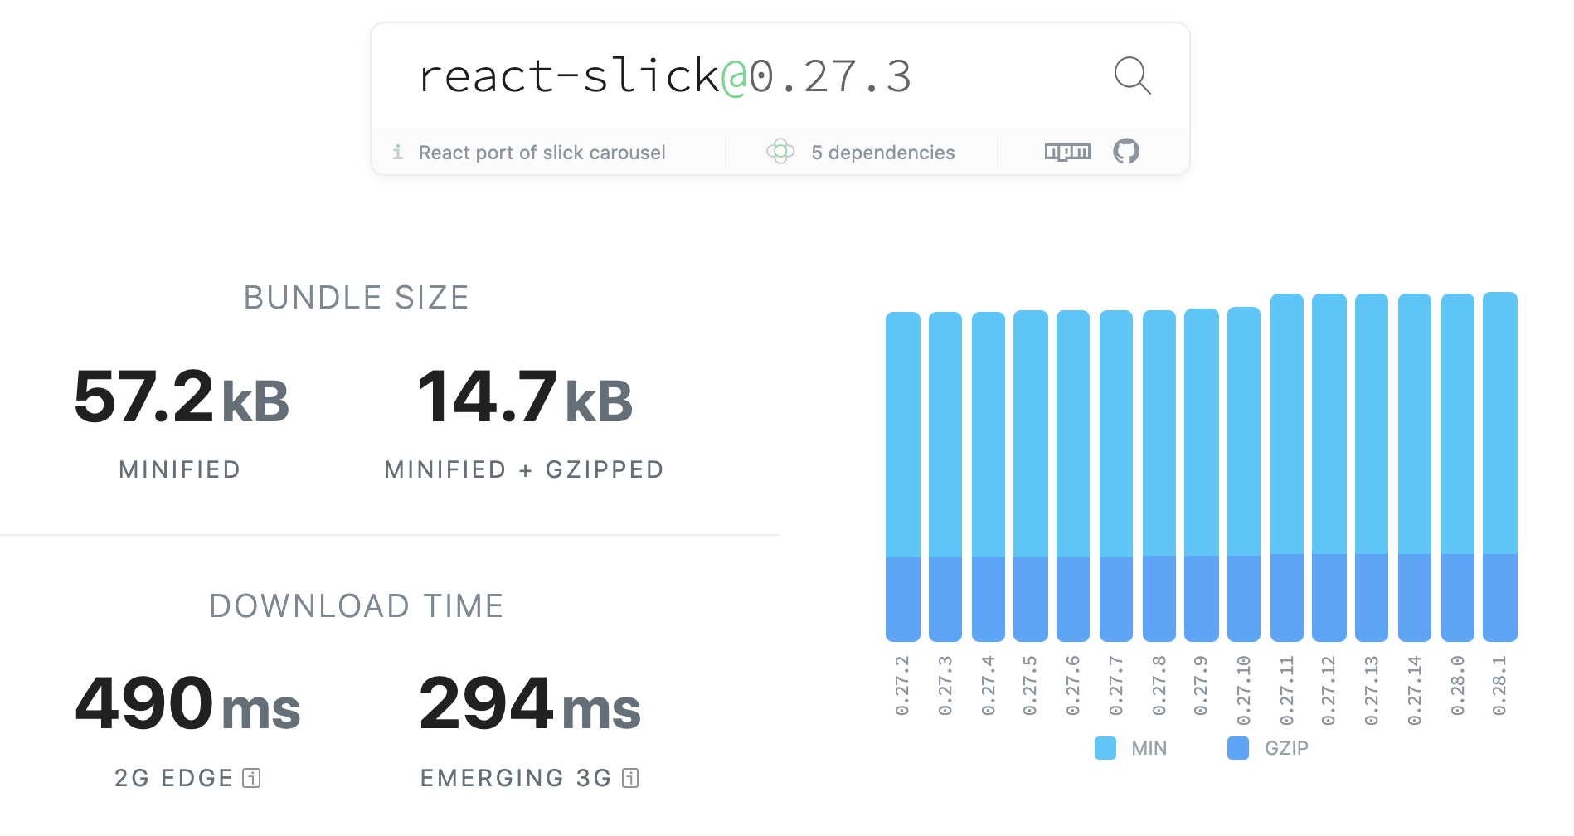The height and width of the screenshot is (836, 1574).
Task: Open the npm package page icon
Action: [1067, 152]
